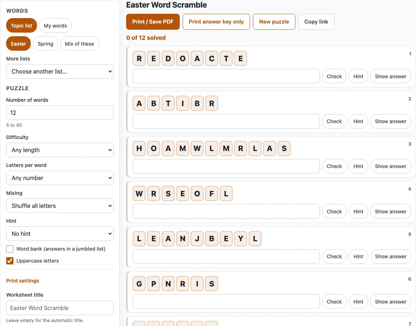This screenshot has width=416, height=326.
Task: Get a hint for HOAMWLMRLAS
Action: tap(358, 166)
